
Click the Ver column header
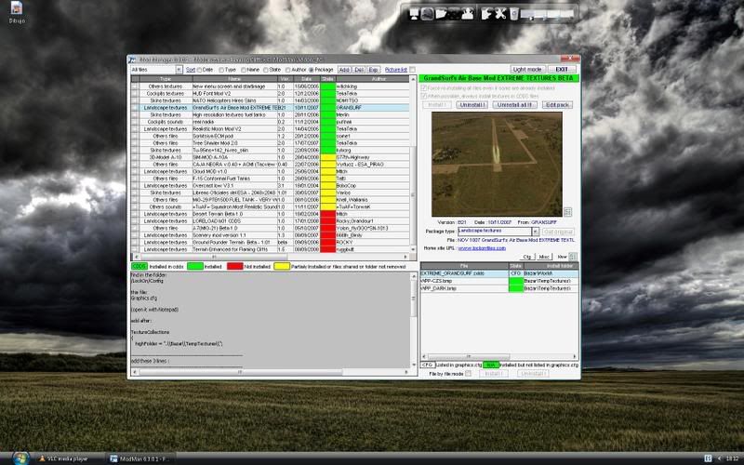coord(286,79)
